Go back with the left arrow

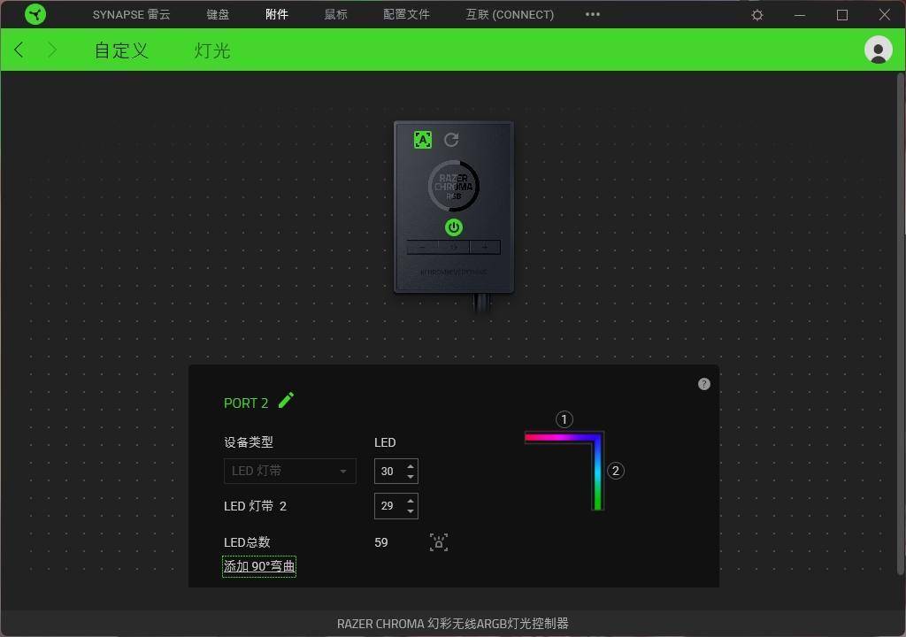click(19, 50)
